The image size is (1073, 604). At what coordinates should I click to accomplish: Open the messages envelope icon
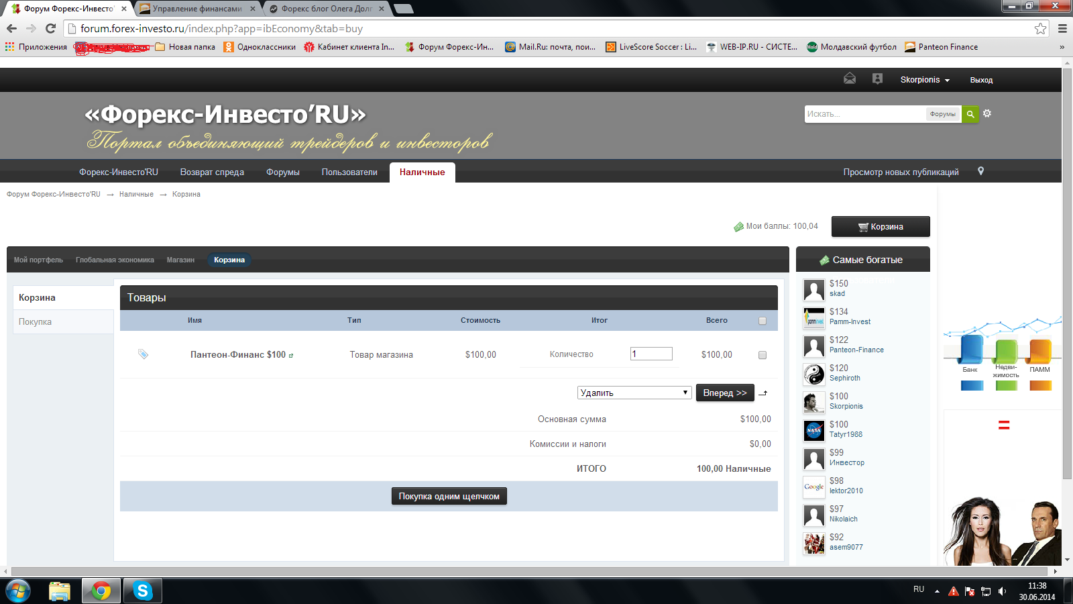coord(850,79)
